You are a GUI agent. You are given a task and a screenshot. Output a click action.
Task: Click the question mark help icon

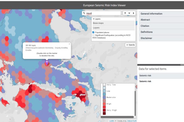125,13
